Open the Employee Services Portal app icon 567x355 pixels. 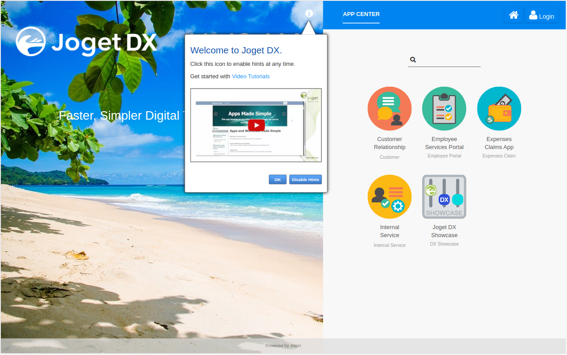pyautogui.click(x=444, y=109)
